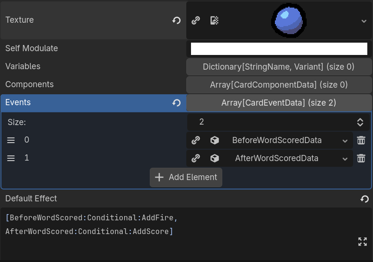Click the Add Element button
The width and height of the screenshot is (373, 262).
point(186,177)
